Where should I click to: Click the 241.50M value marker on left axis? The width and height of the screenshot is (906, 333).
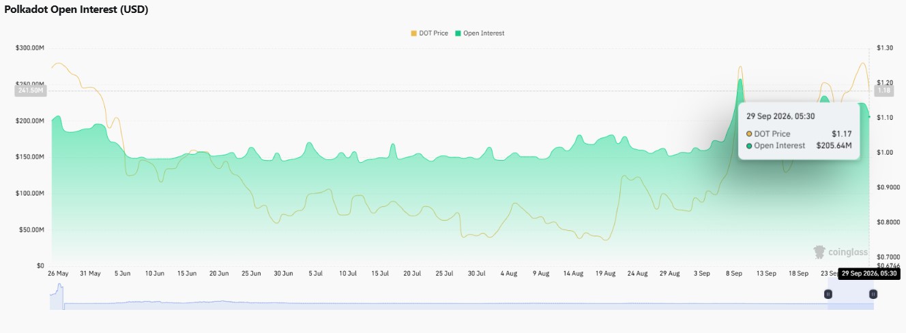pyautogui.click(x=31, y=91)
